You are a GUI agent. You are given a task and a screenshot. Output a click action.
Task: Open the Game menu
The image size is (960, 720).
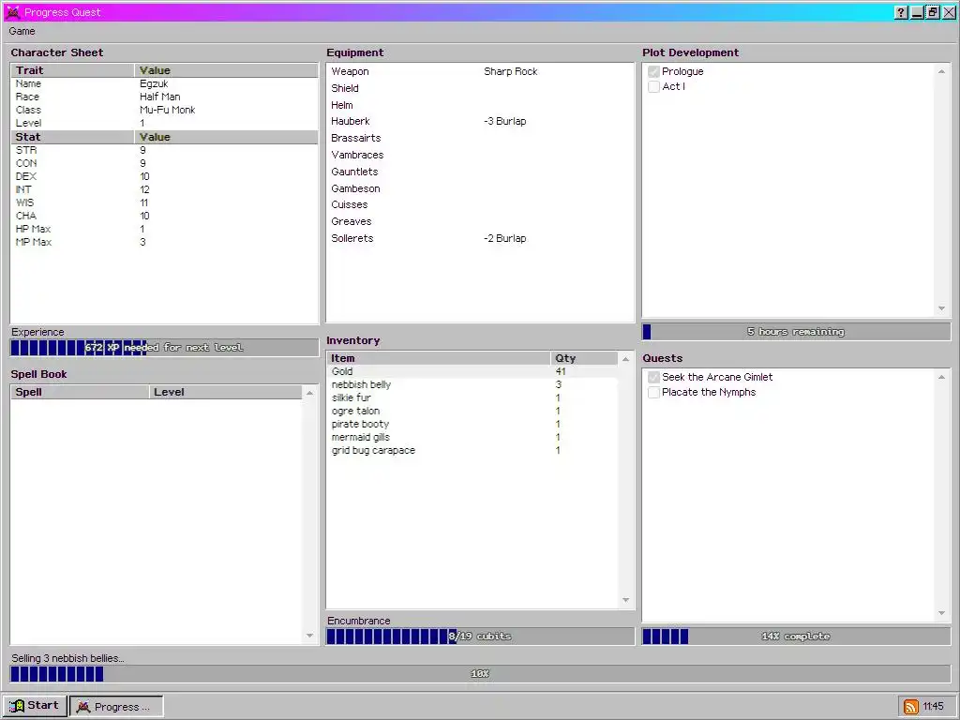tap(22, 31)
